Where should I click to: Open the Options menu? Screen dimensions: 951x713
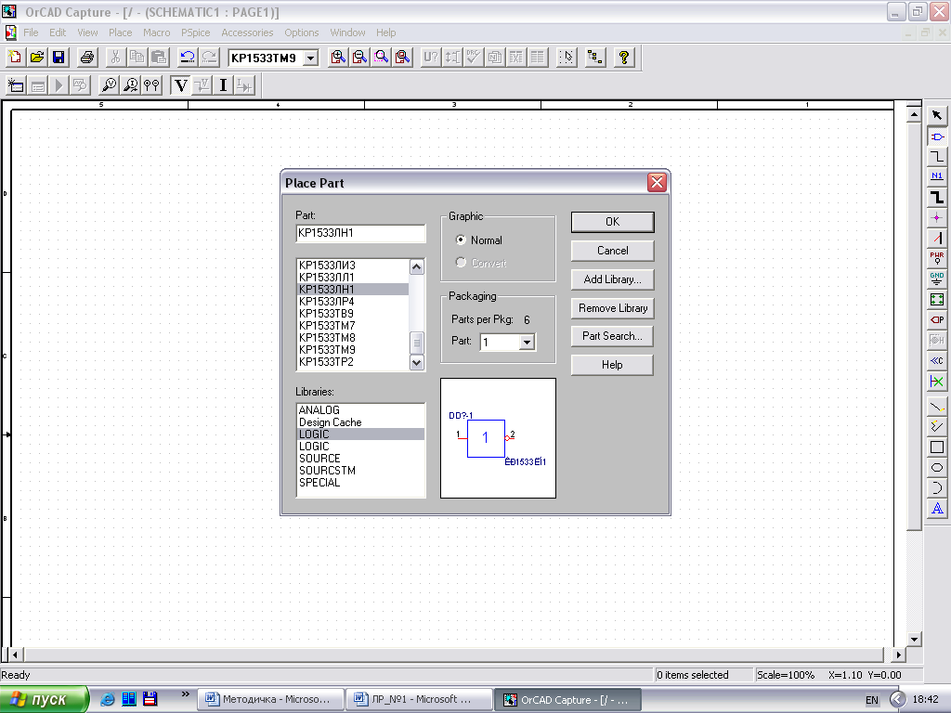[302, 32]
